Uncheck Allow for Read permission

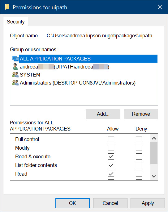point(111,174)
